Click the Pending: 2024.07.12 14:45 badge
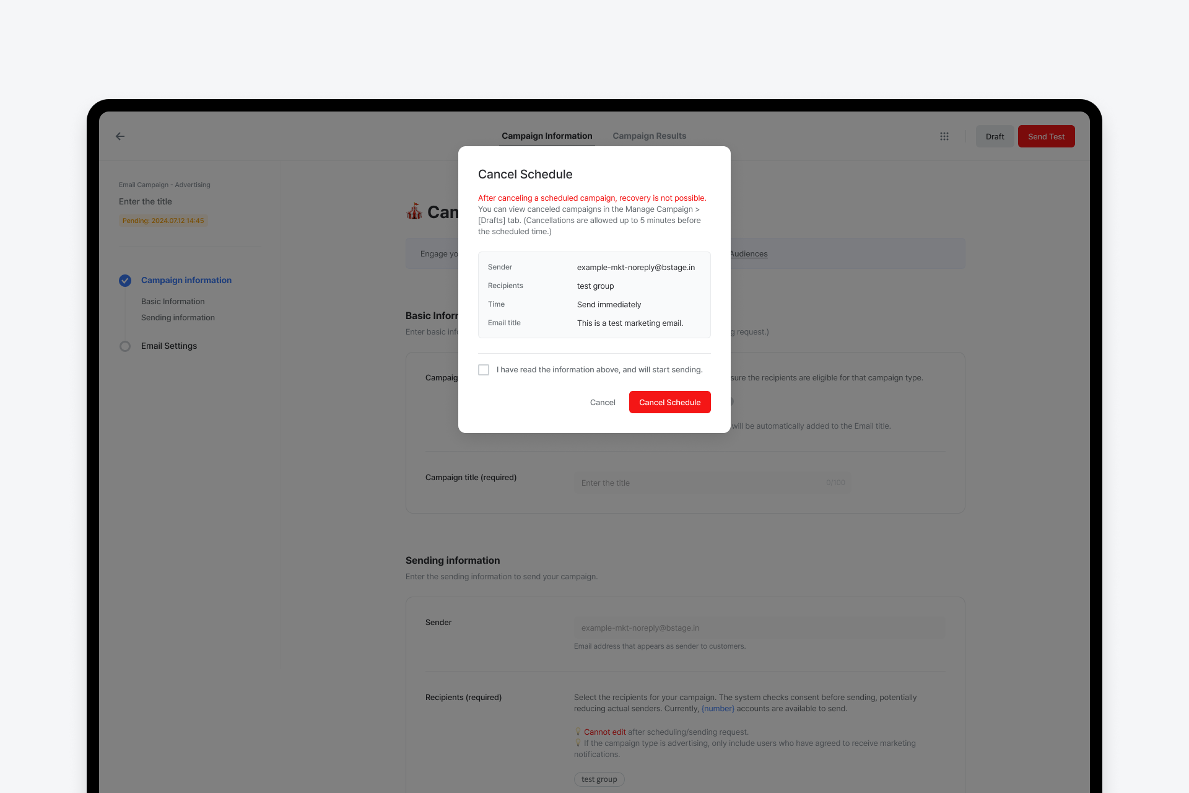This screenshot has width=1189, height=793. click(163, 221)
